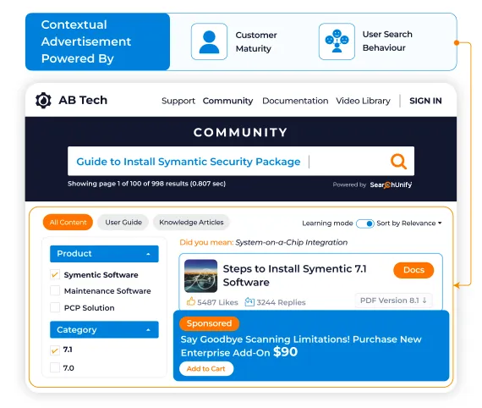The width and height of the screenshot is (482, 408).
Task: Click the community search input field
Action: (241, 161)
